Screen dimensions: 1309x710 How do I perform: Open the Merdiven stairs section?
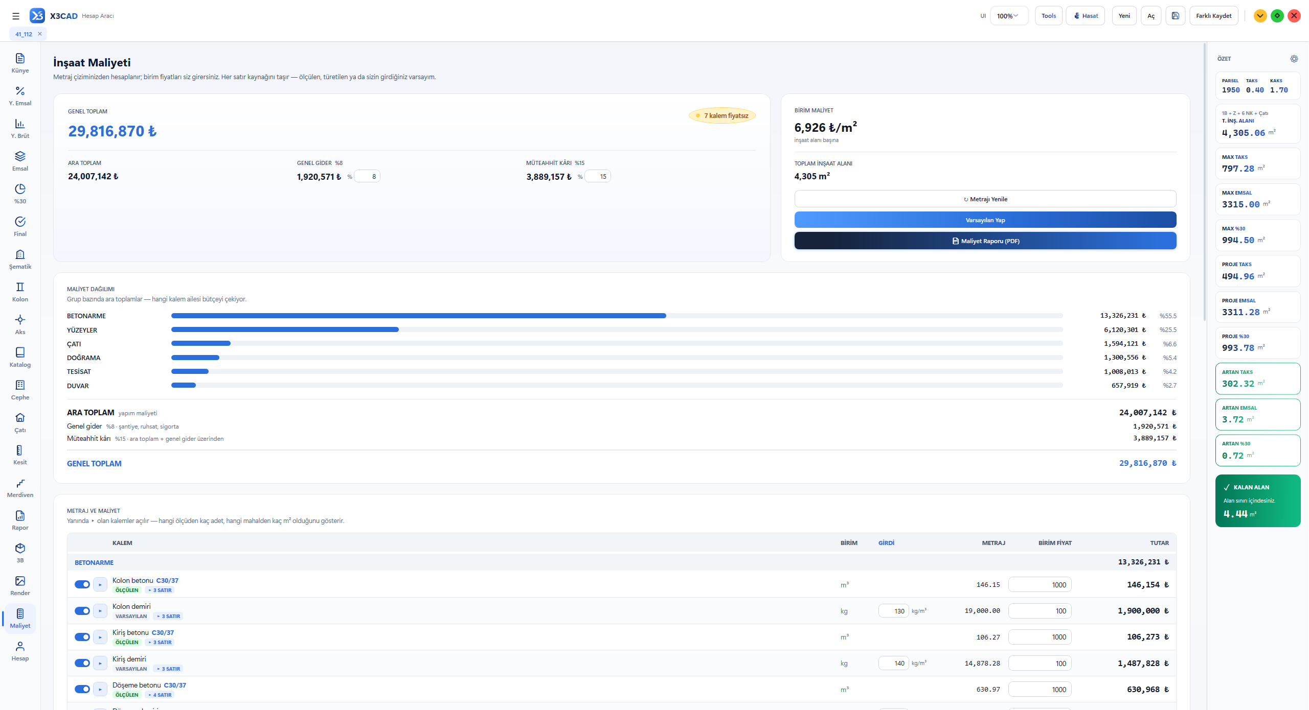20,488
